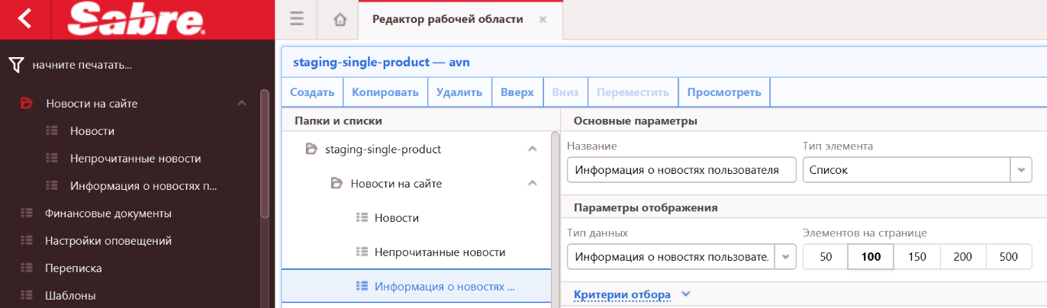Click list icon beside Шаблоны in sidebar
The width and height of the screenshot is (1047, 308).
27,296
